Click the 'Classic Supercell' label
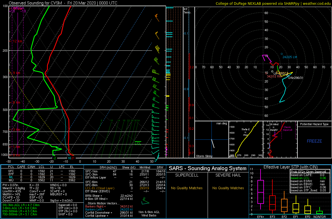The image size is (332, 219). point(288,129)
